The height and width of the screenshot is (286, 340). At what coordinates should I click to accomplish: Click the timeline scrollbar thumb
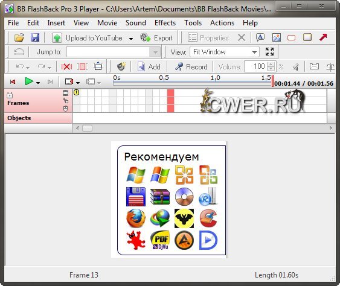(87, 128)
